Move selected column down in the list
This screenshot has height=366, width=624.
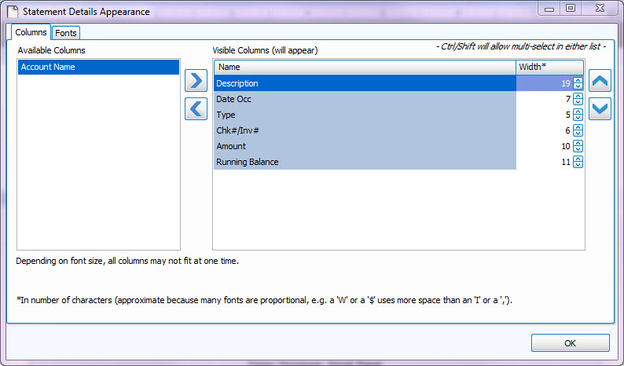click(x=600, y=108)
